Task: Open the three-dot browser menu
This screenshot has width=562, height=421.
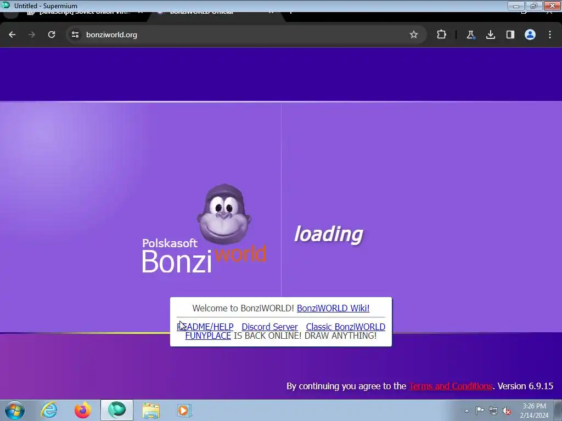Action: [550, 35]
